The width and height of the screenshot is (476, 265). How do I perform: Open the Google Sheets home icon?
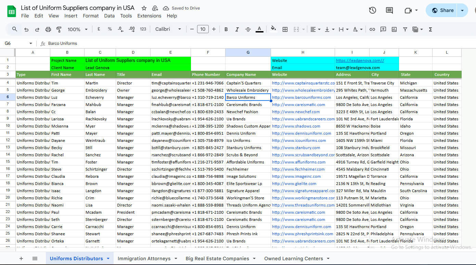(12, 11)
